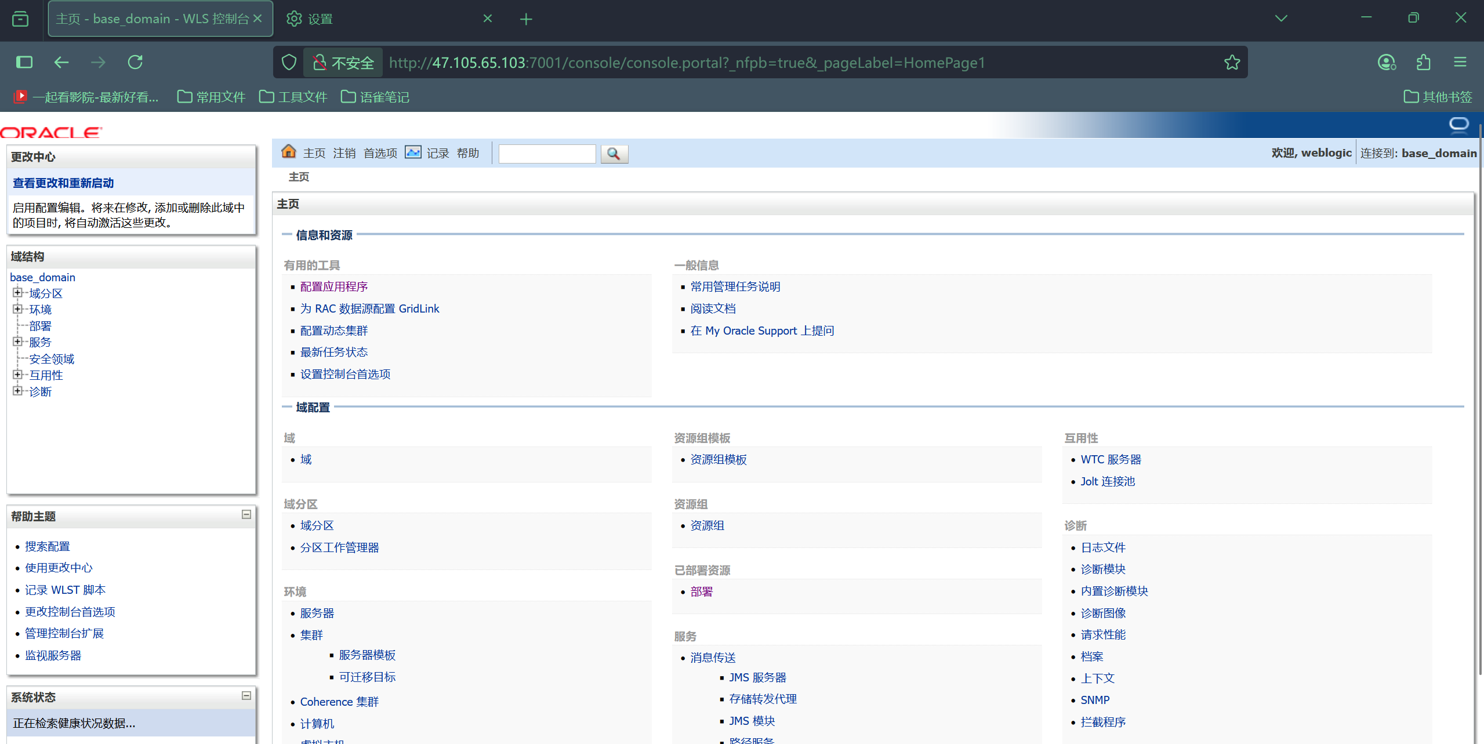Image resolution: width=1484 pixels, height=744 pixels.
Task: Open the JMS 服务器 link
Action: [757, 677]
